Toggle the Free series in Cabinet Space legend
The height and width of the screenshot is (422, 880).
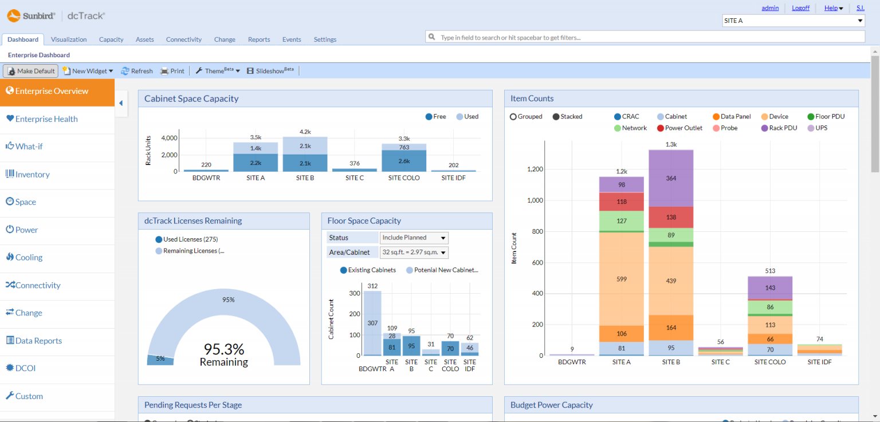tap(435, 117)
